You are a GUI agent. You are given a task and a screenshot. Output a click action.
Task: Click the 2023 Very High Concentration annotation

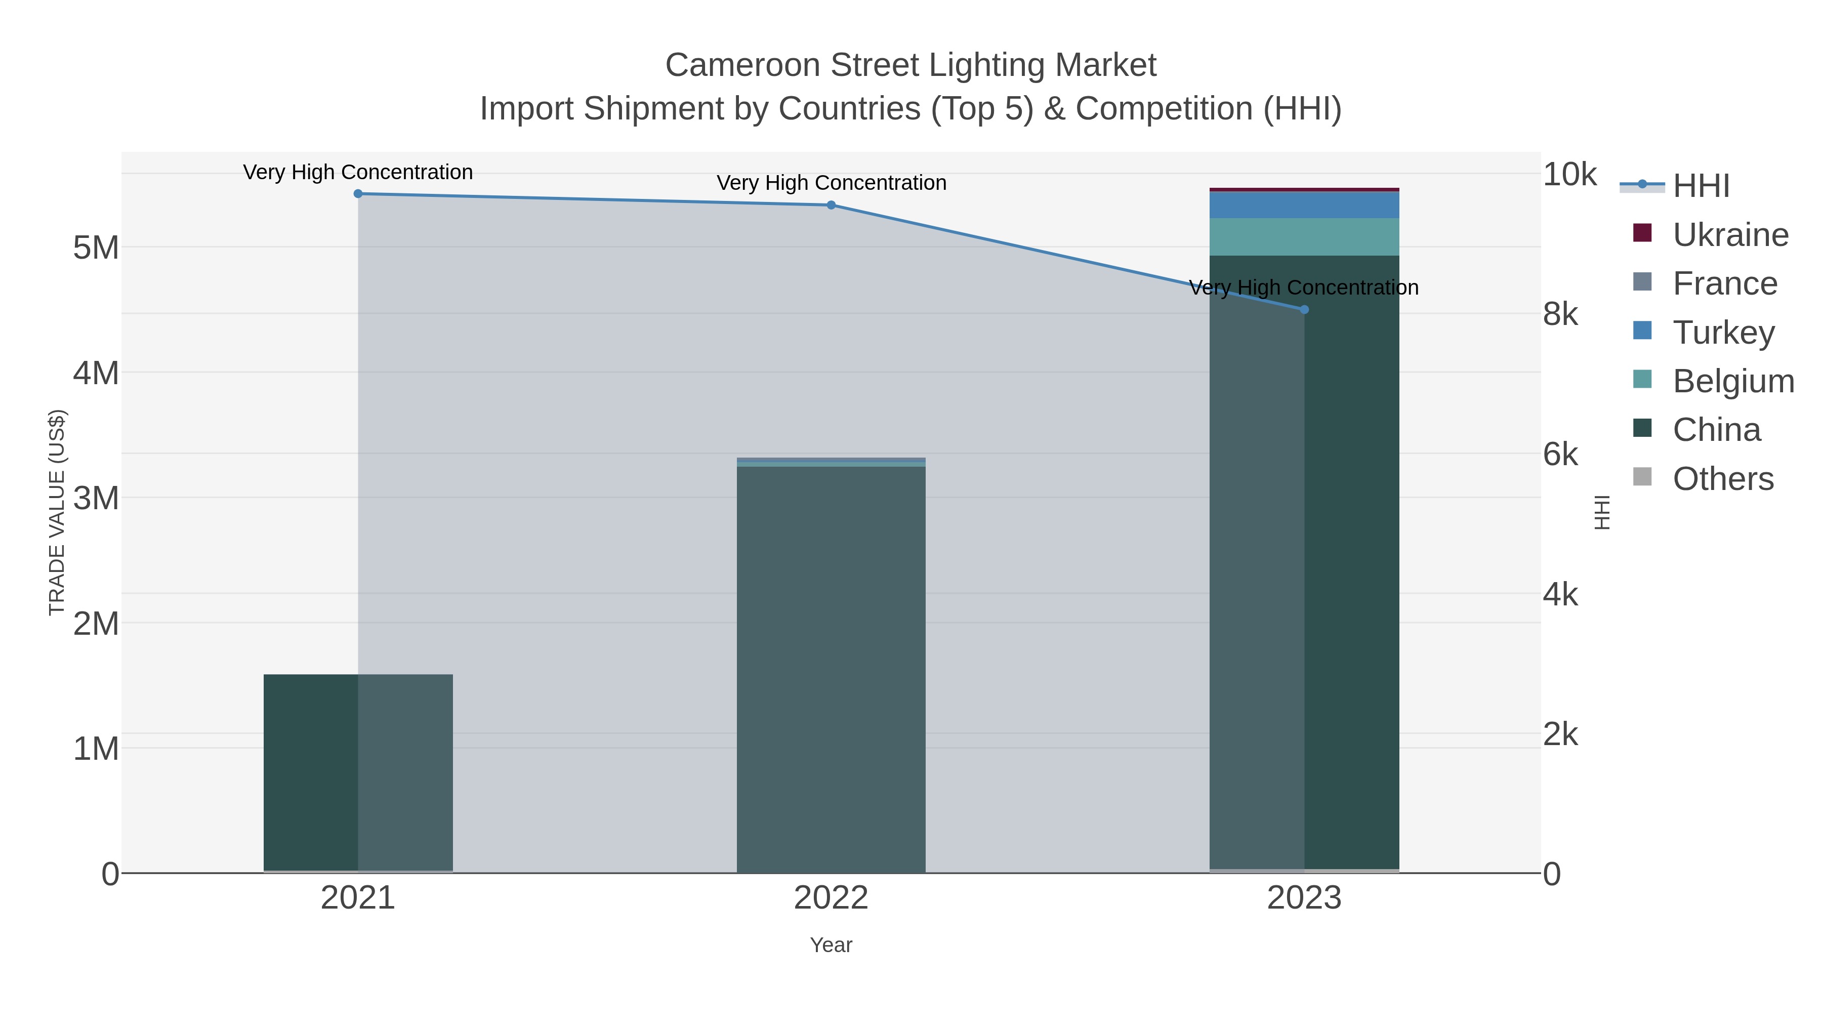coord(1304,287)
